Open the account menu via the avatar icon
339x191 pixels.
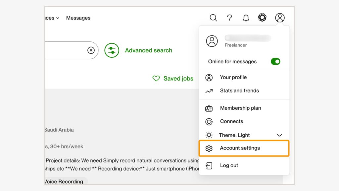tap(280, 18)
